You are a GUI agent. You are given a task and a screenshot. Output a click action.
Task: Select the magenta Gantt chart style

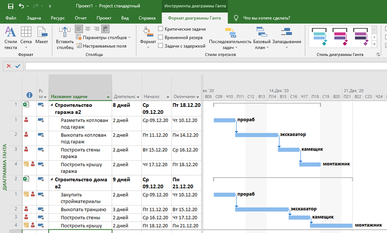coord(340,37)
